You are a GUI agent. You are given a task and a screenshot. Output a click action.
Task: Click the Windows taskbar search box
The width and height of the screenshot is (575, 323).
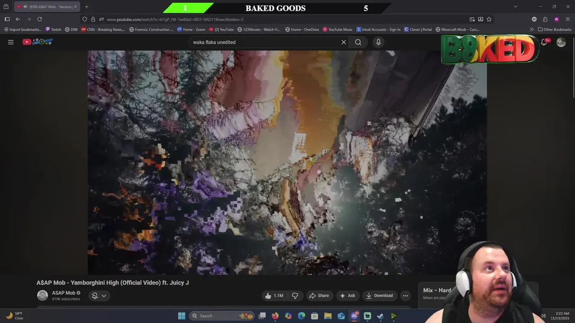222,316
